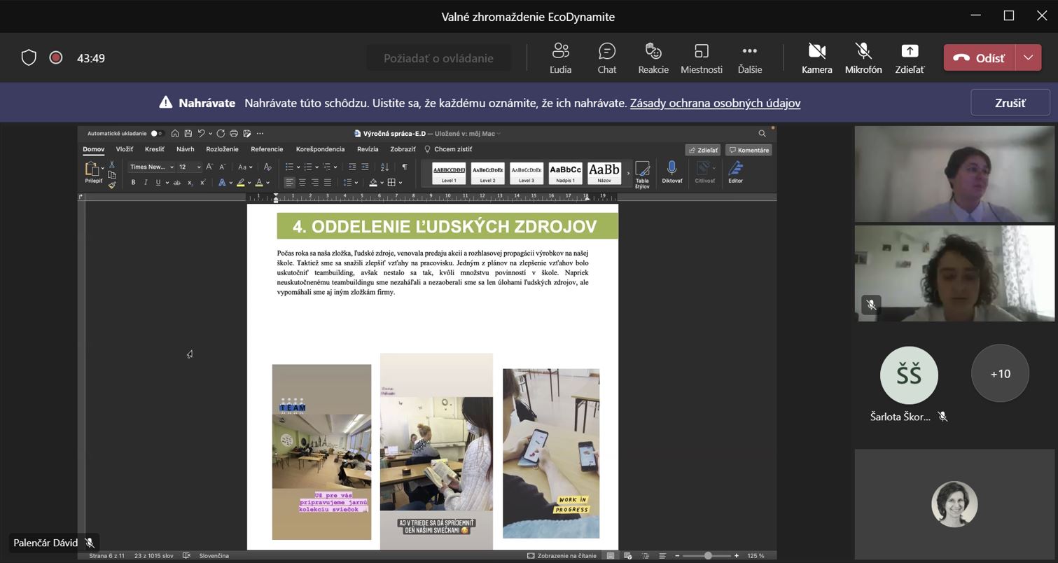Click the search magnifier in Word title bar
The width and height of the screenshot is (1058, 563).
click(x=762, y=133)
